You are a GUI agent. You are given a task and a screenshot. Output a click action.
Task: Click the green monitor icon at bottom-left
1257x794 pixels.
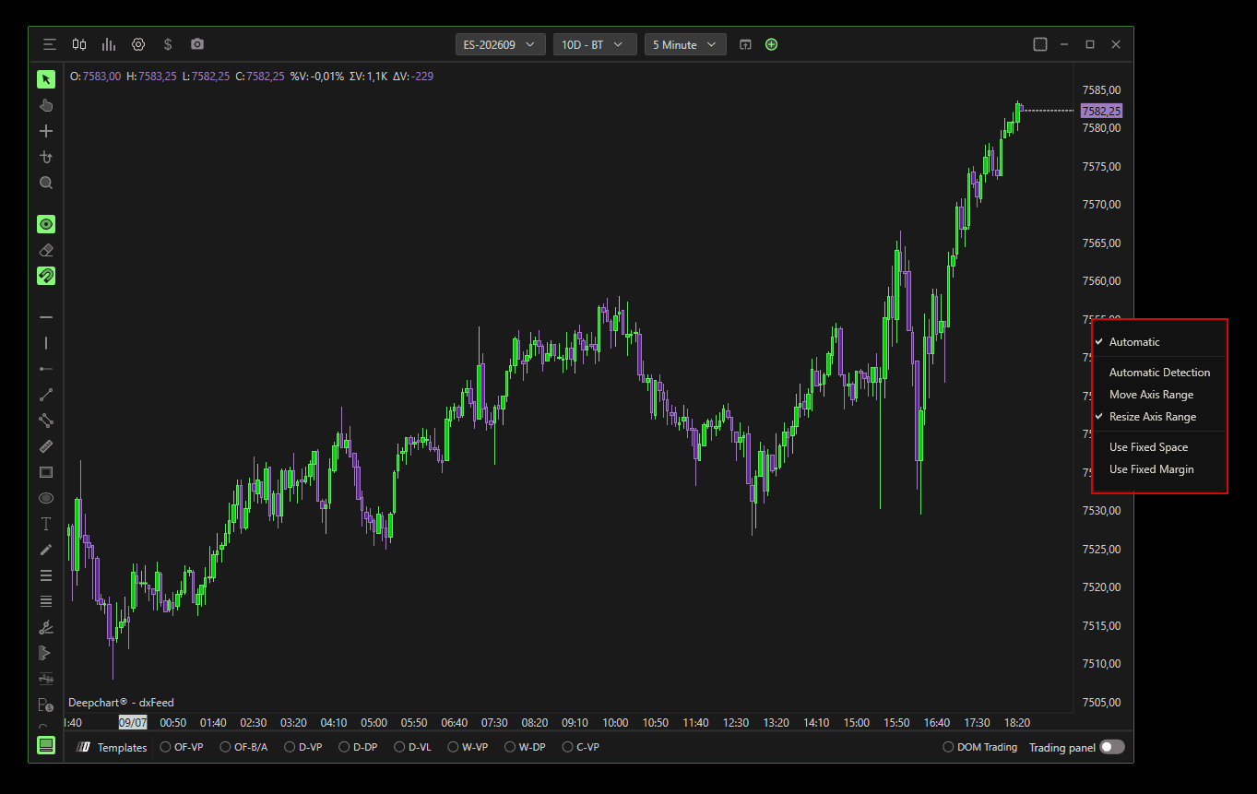point(46,746)
